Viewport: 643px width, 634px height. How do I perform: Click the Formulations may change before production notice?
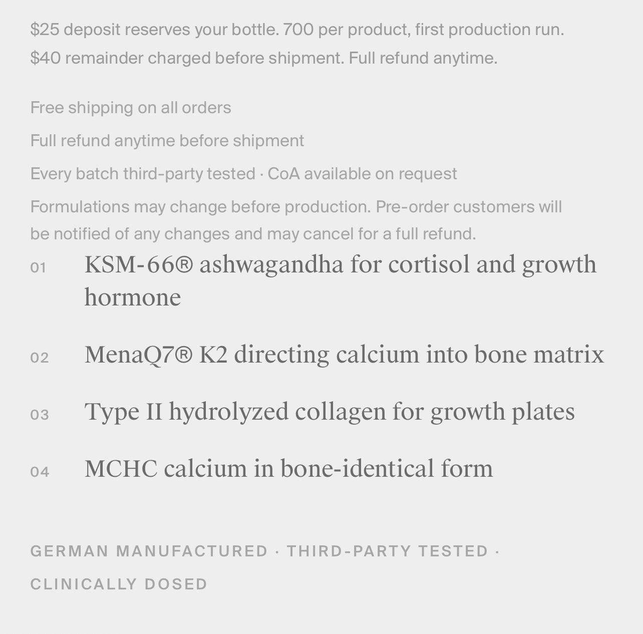200,207
